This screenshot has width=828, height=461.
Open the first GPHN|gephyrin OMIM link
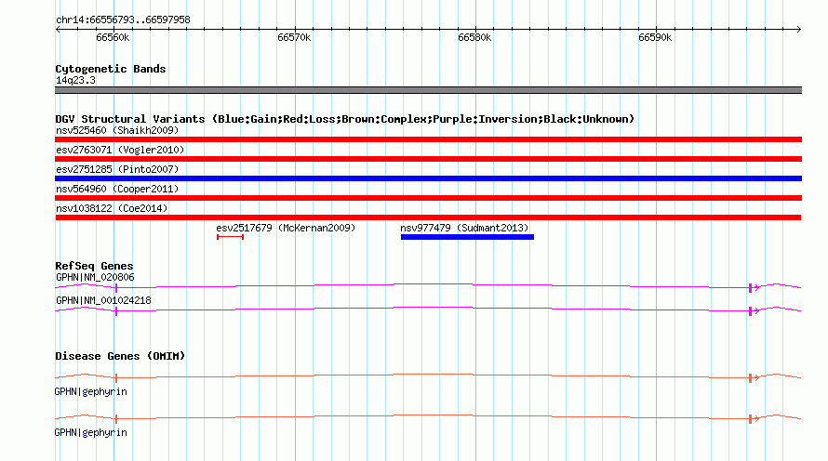pyautogui.click(x=91, y=392)
